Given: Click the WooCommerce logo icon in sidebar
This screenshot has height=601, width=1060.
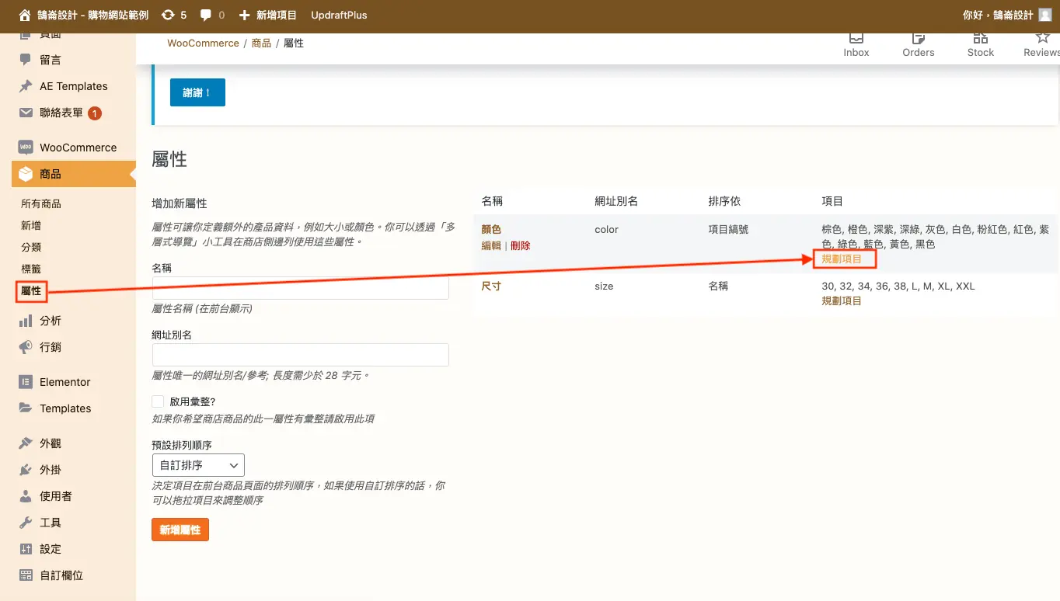Looking at the screenshot, I should (x=26, y=148).
